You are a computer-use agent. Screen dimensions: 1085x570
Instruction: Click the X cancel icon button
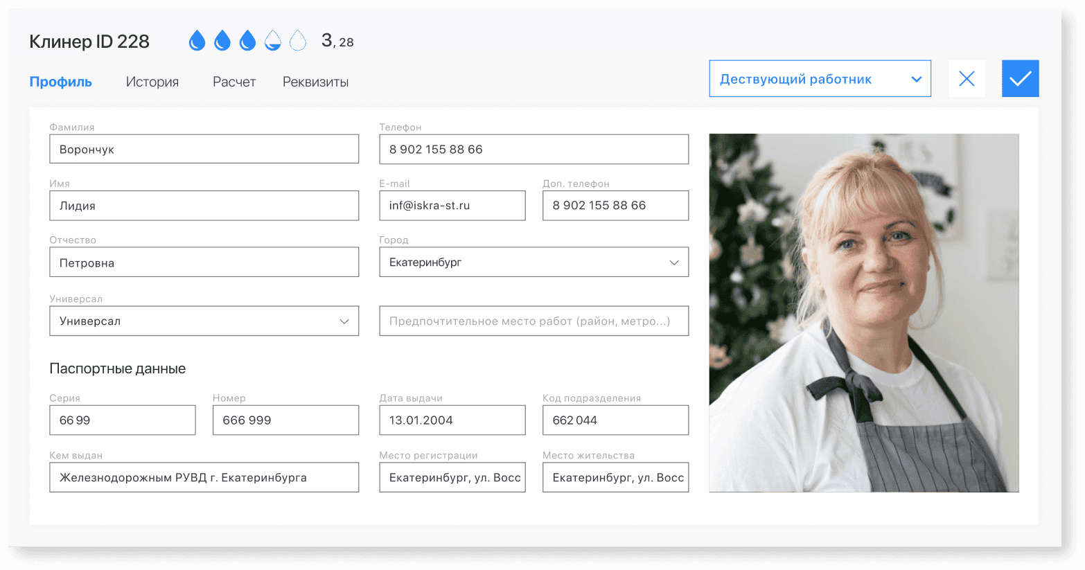pos(967,79)
